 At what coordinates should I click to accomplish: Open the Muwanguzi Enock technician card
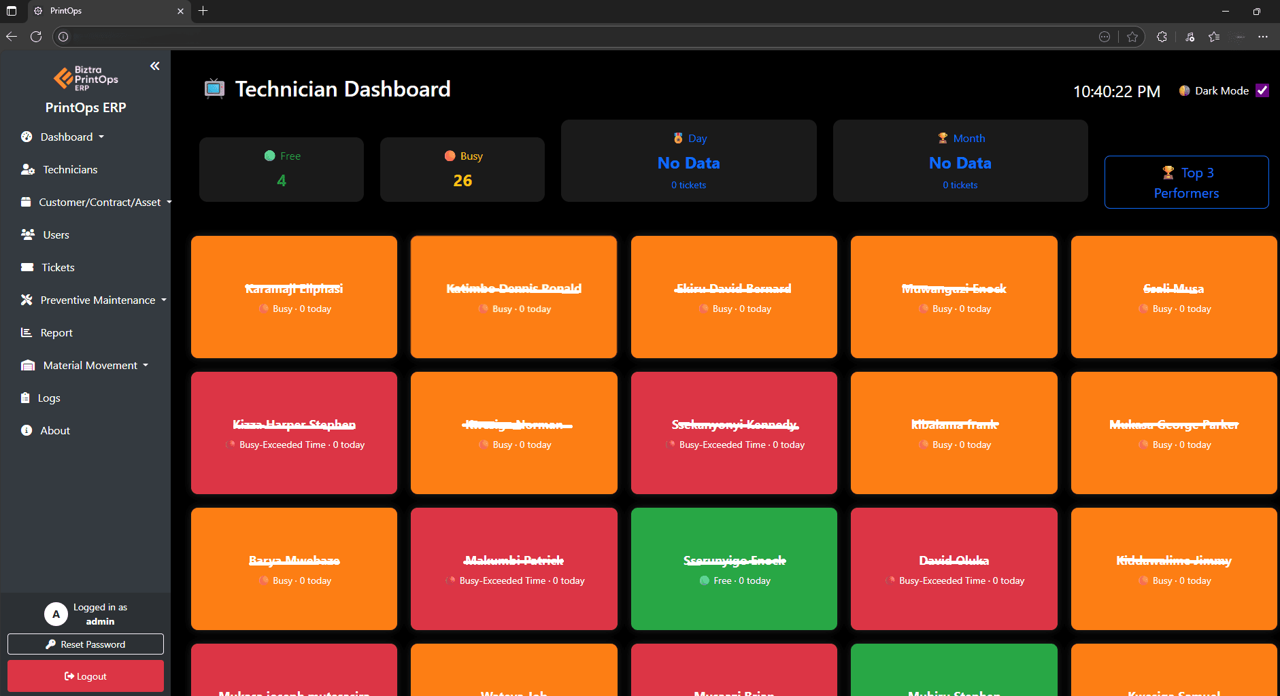[x=954, y=297]
